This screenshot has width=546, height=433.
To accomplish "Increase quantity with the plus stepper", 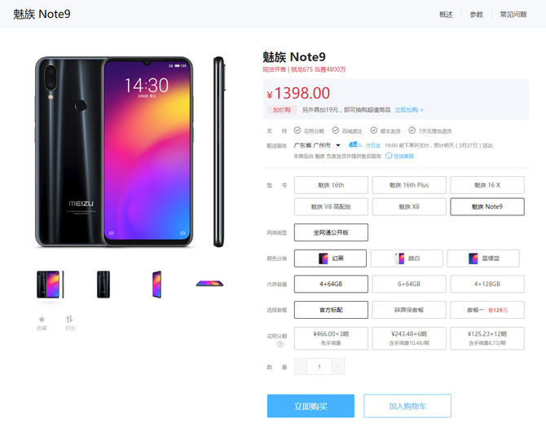I will click(x=337, y=366).
